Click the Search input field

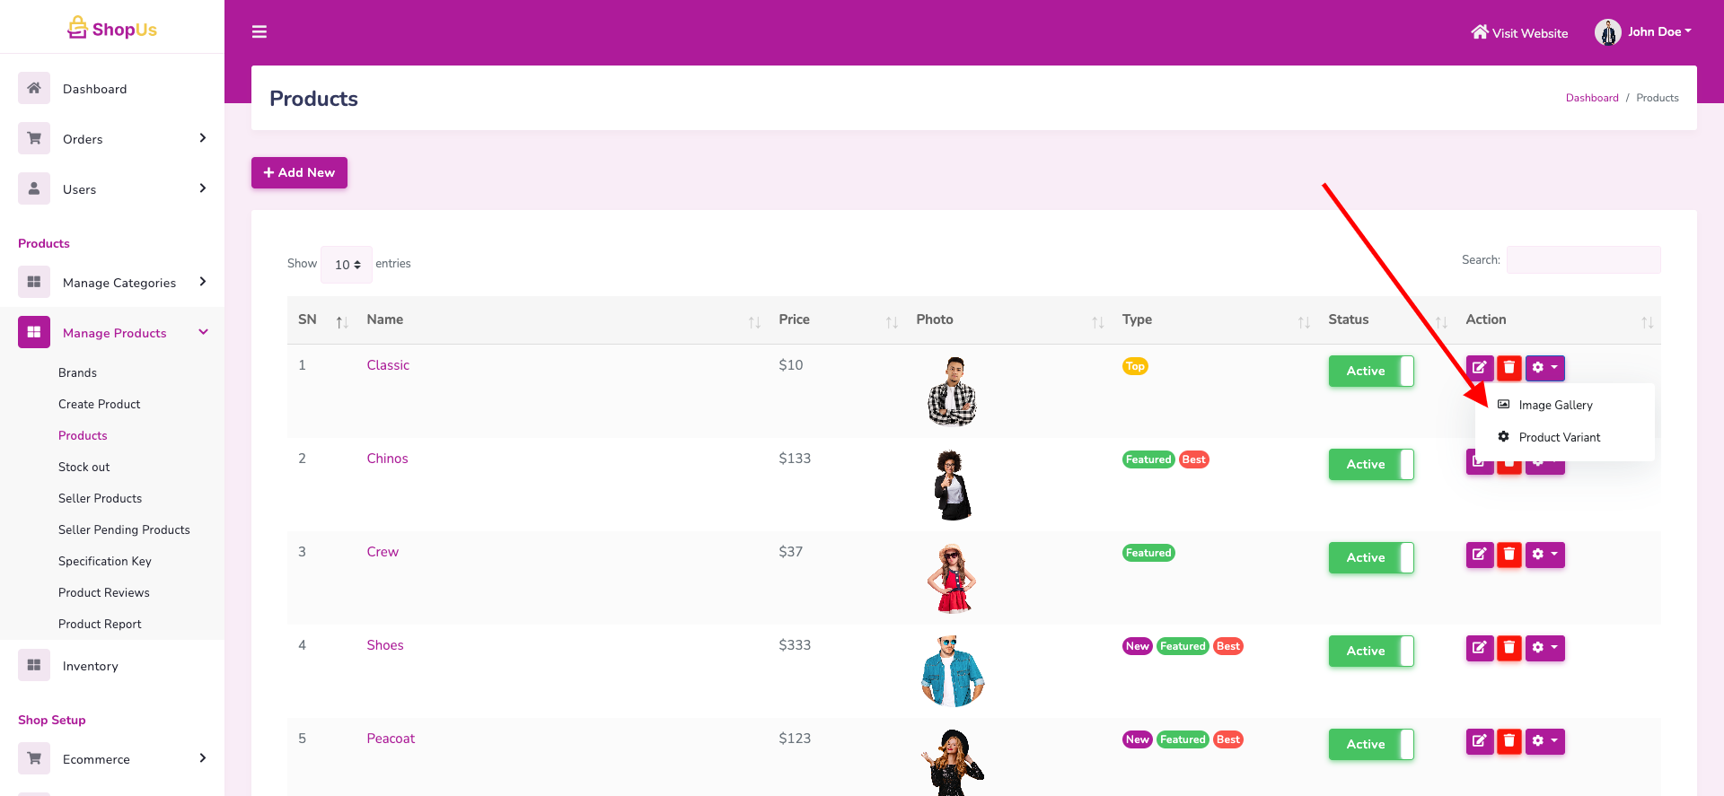click(1583, 260)
